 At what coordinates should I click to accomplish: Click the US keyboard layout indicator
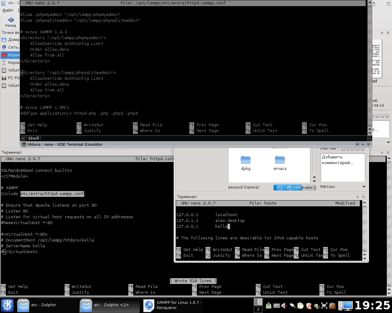click(x=277, y=305)
